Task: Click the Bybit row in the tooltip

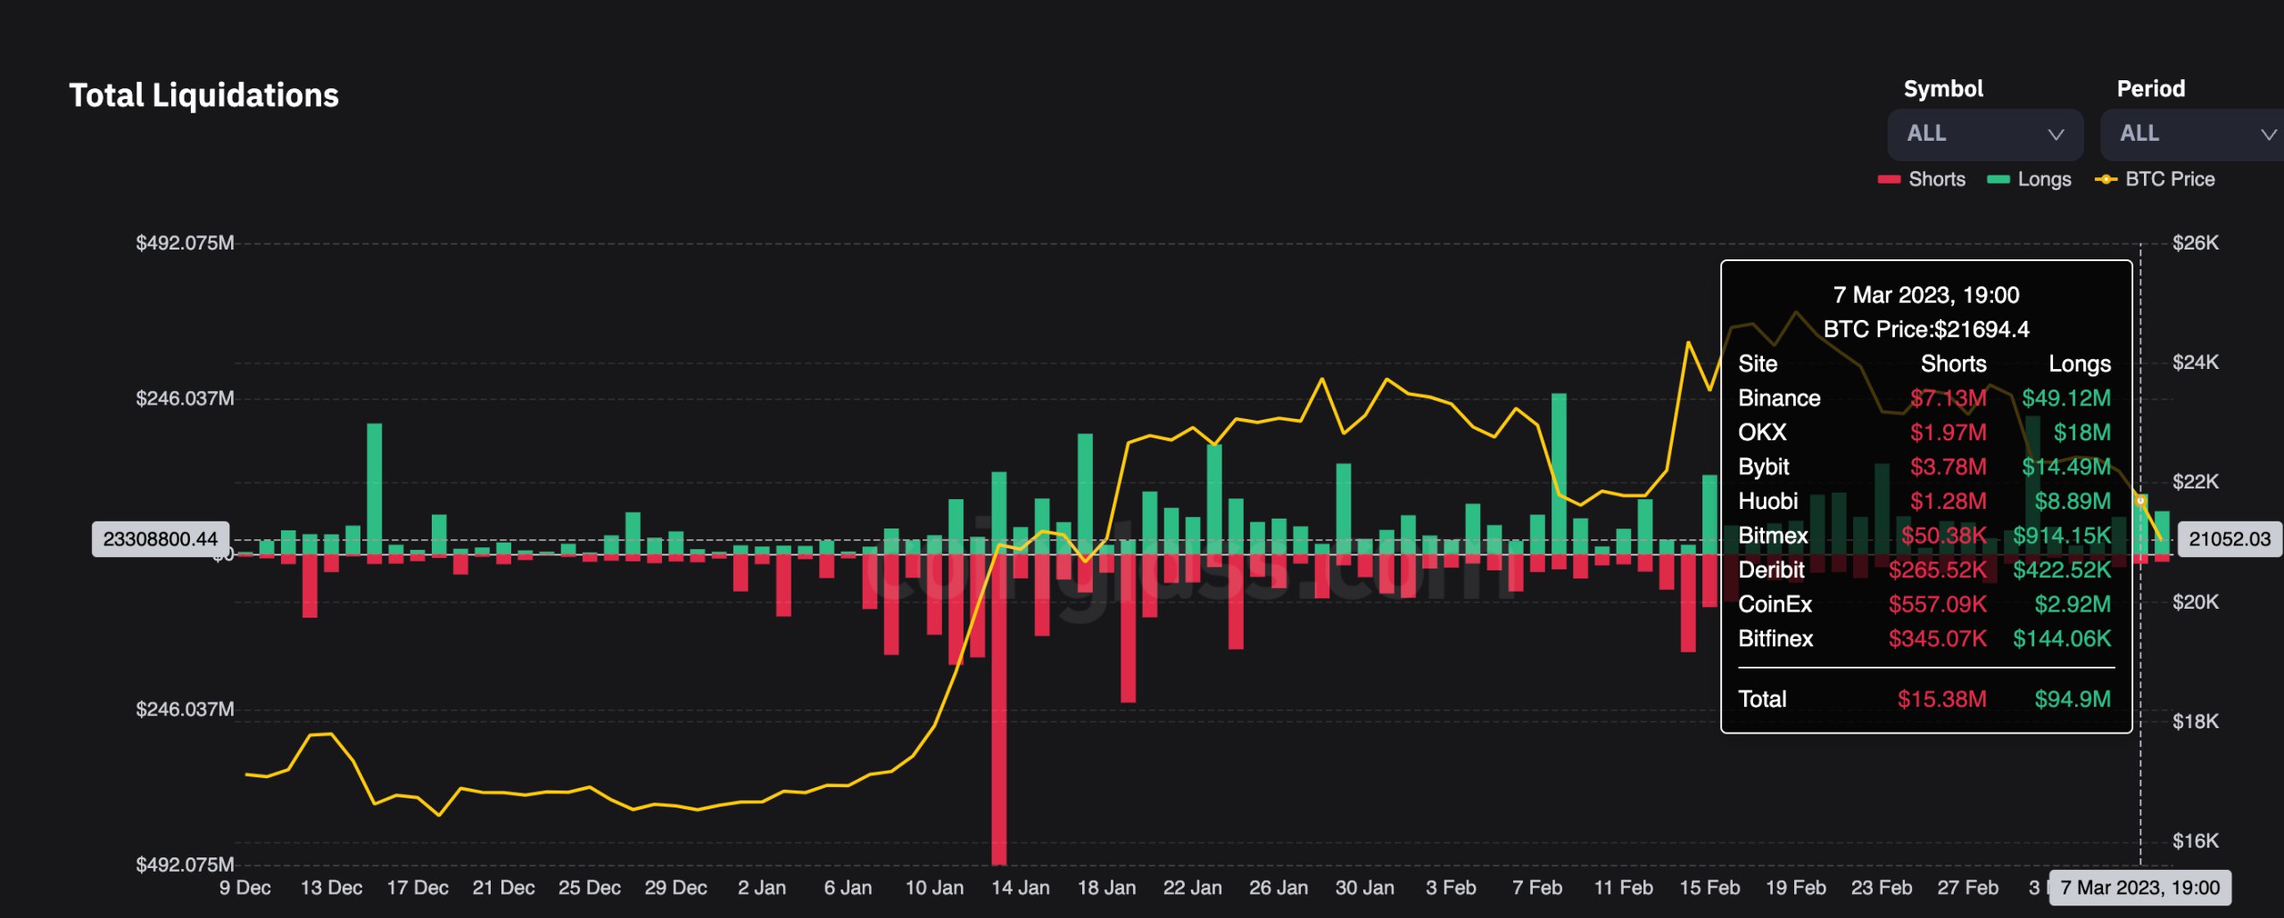Action: (x=1924, y=467)
